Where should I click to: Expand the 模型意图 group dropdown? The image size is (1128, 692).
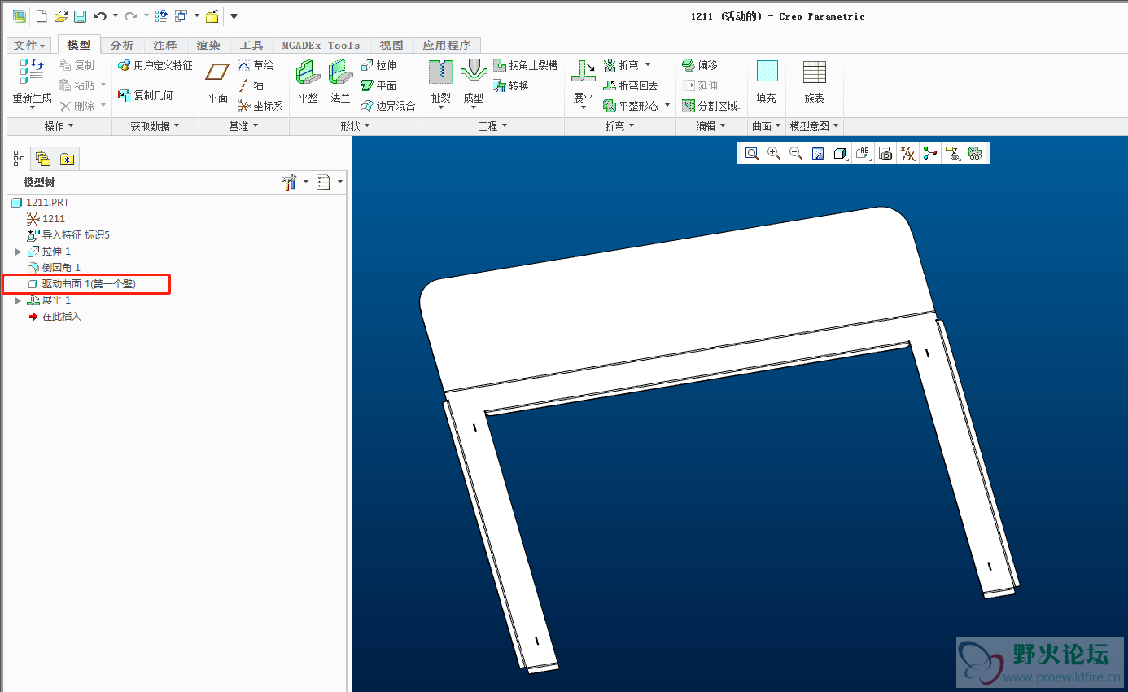click(815, 126)
